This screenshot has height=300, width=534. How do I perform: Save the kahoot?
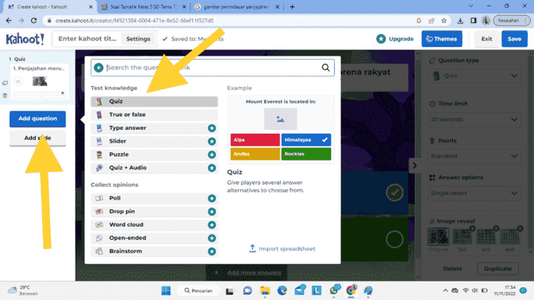coord(514,39)
